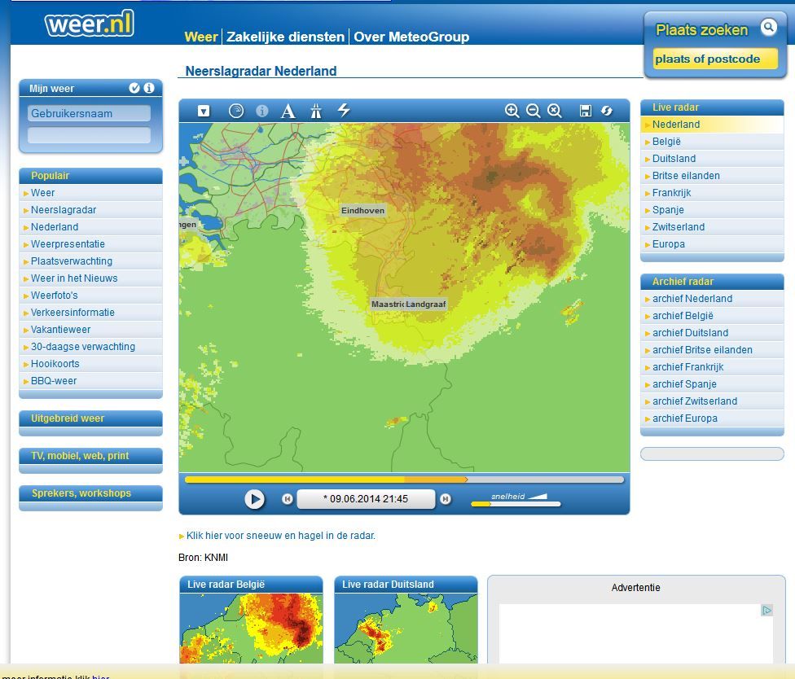Reset radar map zoom
Screen dimensions: 795x679
[x=555, y=112]
